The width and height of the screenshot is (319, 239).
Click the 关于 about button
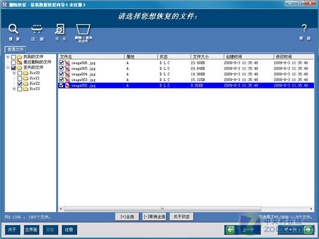tap(12, 229)
